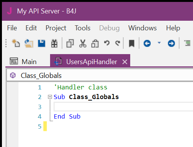This screenshot has width=193, height=147.
Task: Cut the selection with the scissors icon
Action: pyautogui.click(x=83, y=43)
